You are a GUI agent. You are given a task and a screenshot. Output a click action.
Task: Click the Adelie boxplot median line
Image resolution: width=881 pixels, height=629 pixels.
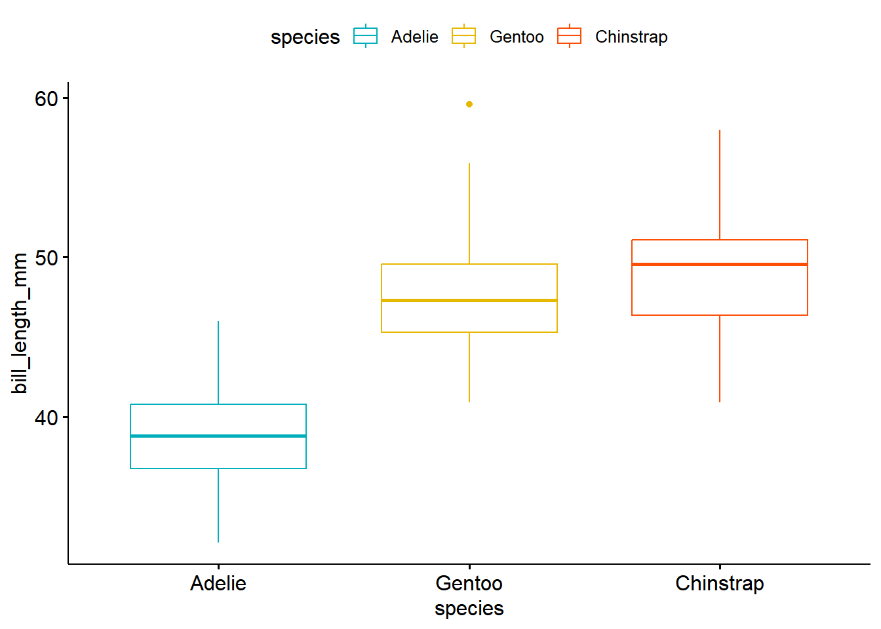pos(218,436)
